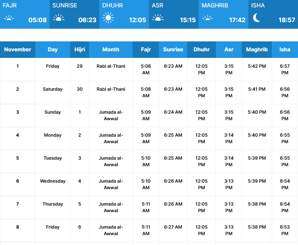This screenshot has height=245, width=298.
Task: Select the Maghrib column header in table
Action: click(x=257, y=50)
